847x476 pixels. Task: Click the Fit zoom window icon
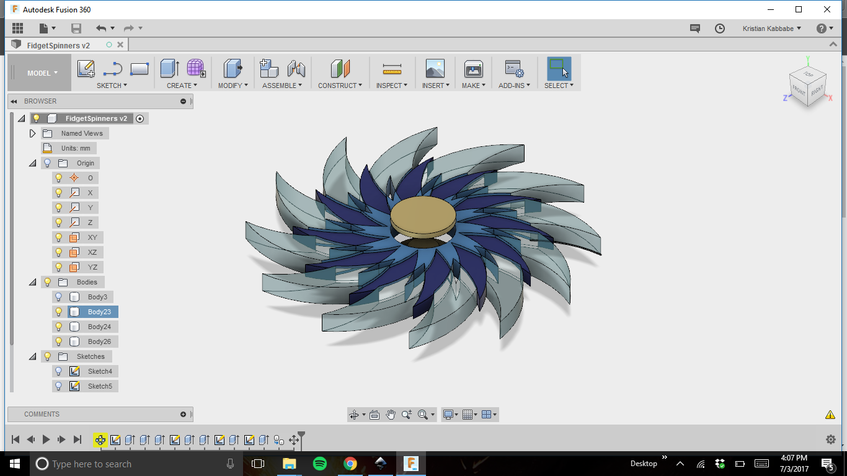[x=423, y=415]
